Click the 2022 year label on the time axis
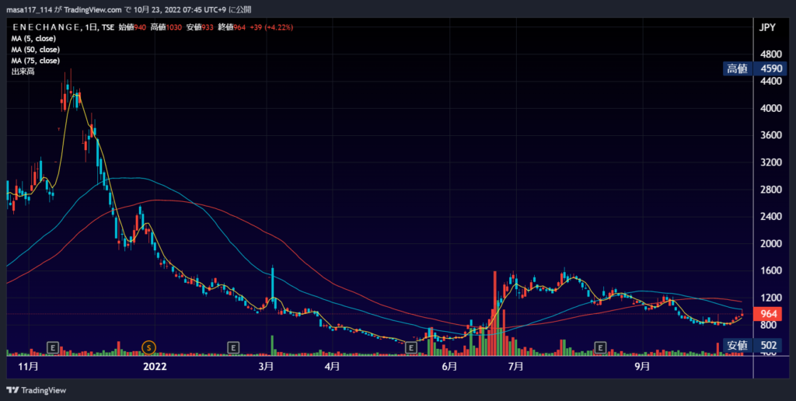 coord(155,367)
